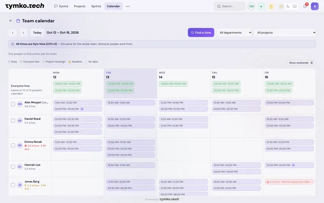Click Jonas Berg's JB avatar
Screen dimensions: 324x203
(x=19, y=185)
